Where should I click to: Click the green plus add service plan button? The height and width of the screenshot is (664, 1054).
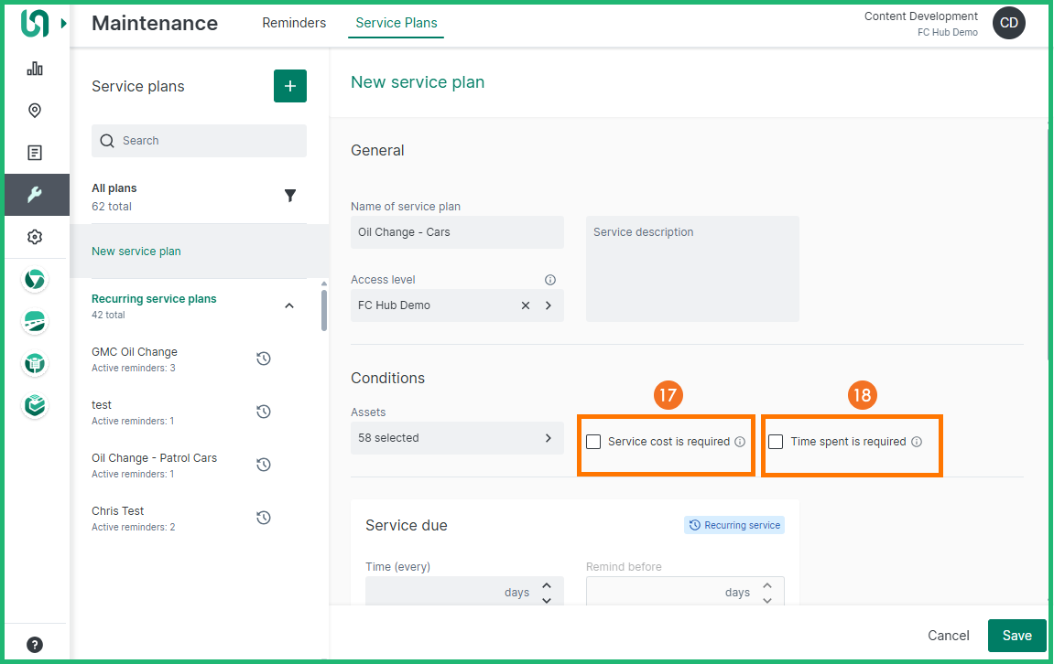(x=290, y=86)
